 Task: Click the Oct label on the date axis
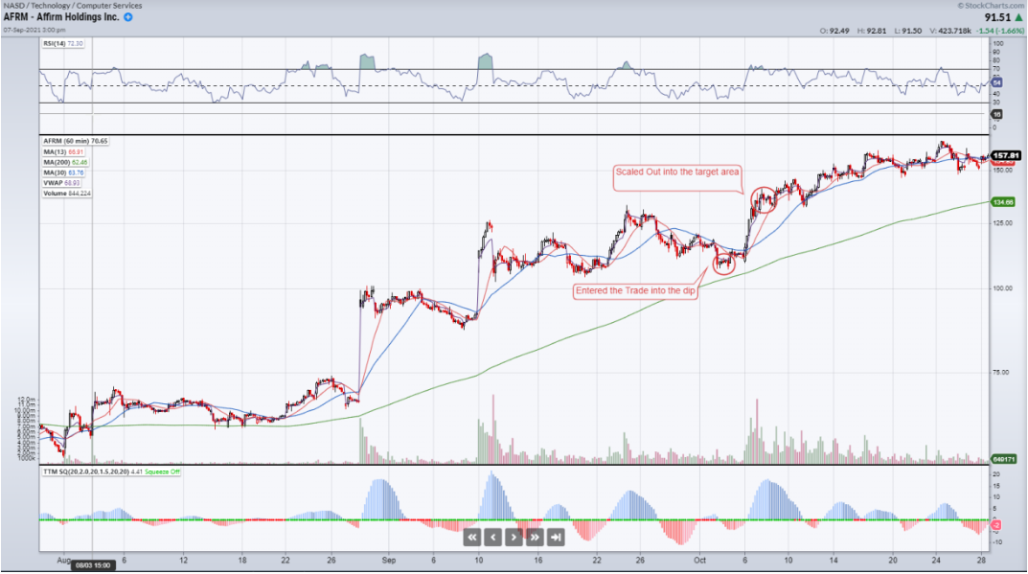tap(700, 561)
